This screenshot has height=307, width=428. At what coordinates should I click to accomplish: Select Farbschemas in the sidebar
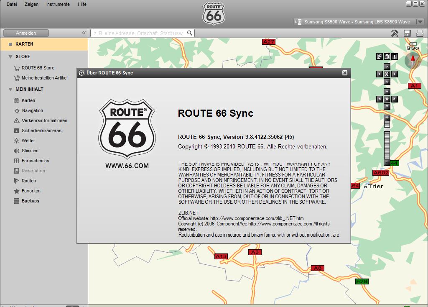(36, 161)
